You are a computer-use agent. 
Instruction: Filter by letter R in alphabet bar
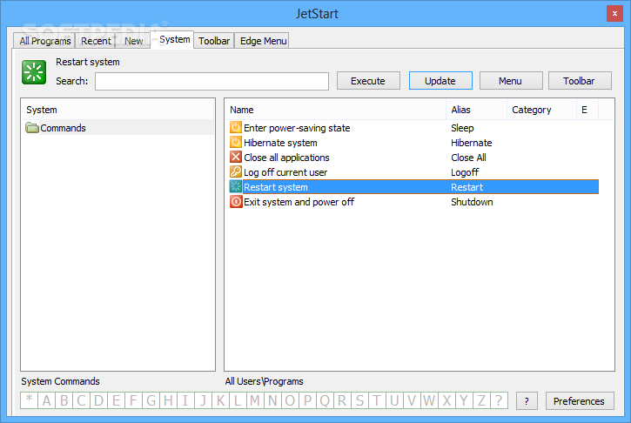(x=342, y=400)
